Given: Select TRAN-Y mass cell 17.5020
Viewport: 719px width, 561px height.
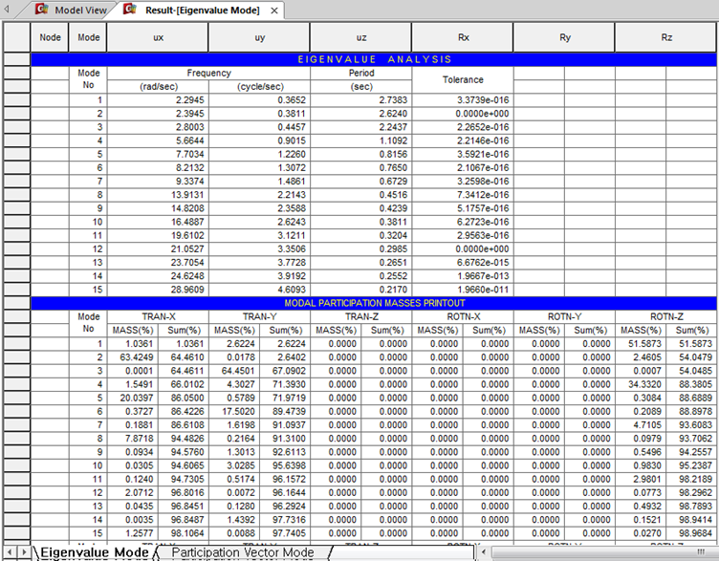Looking at the screenshot, I should tap(234, 411).
